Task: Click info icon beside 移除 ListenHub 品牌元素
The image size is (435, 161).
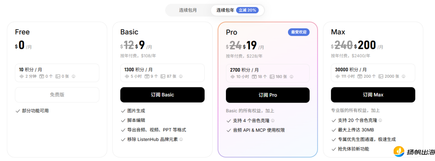Action: [181, 139]
